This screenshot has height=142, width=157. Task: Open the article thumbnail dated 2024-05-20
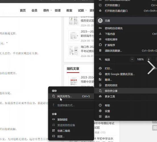point(74,21)
